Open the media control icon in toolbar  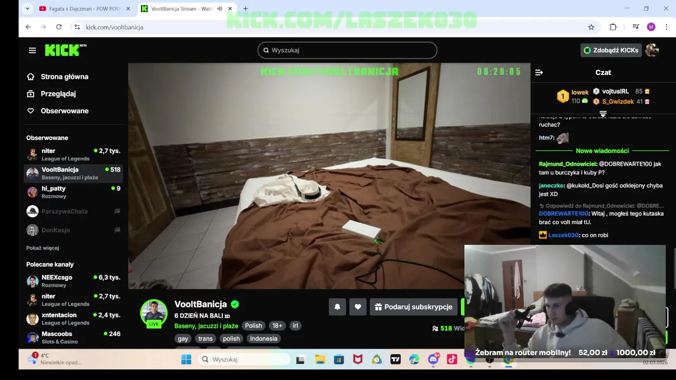tap(635, 27)
